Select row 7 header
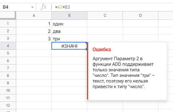 (x=8, y=68)
